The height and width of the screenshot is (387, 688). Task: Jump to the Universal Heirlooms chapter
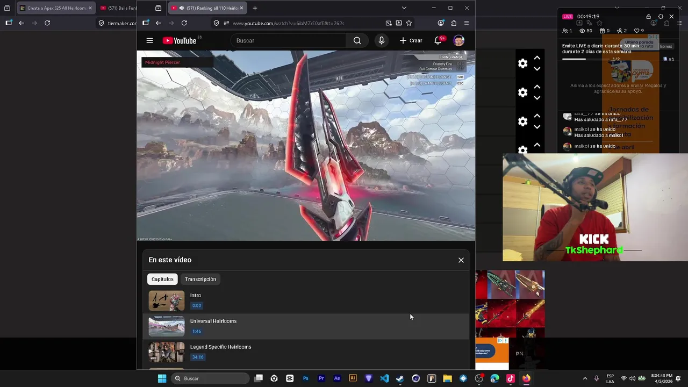(x=306, y=326)
